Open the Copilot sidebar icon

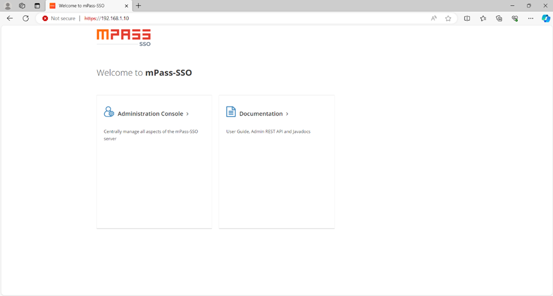pos(546,18)
